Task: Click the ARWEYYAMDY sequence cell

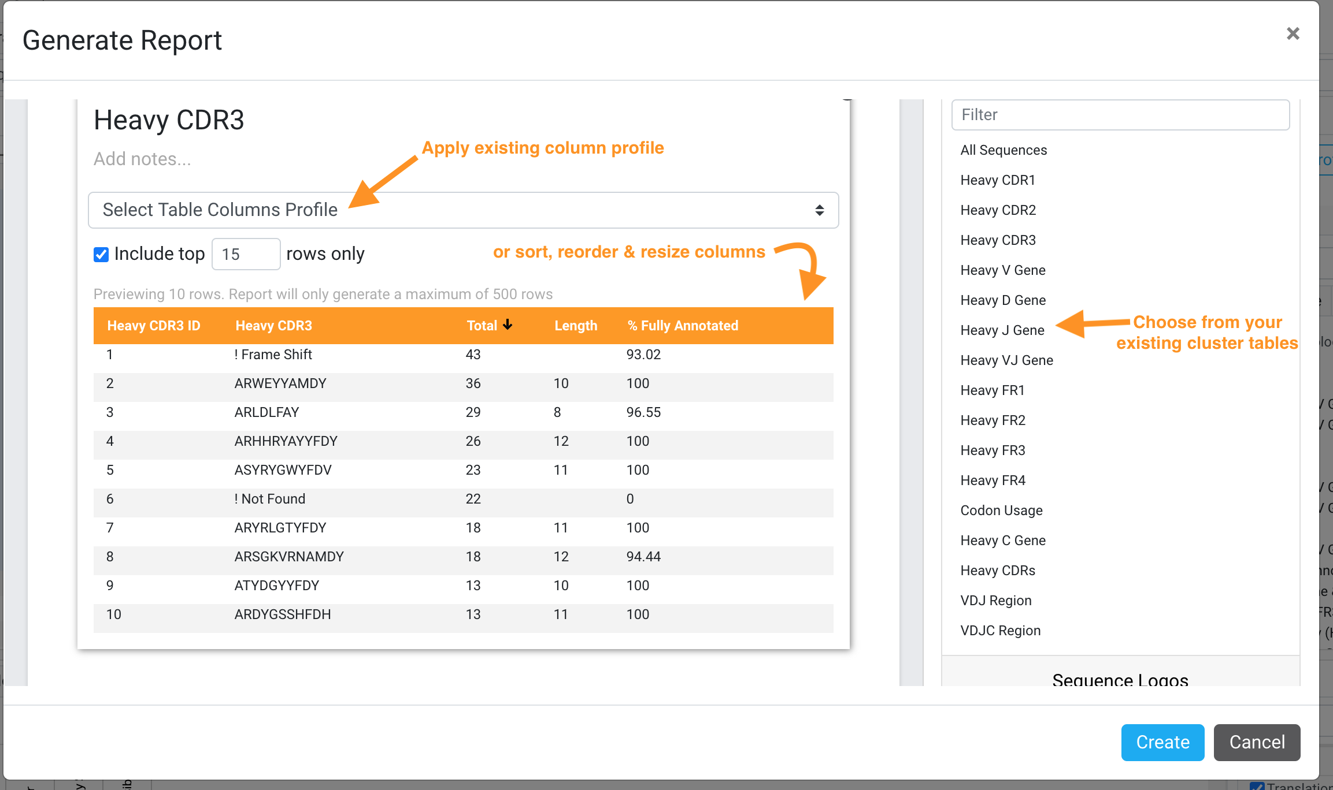Action: coord(280,383)
